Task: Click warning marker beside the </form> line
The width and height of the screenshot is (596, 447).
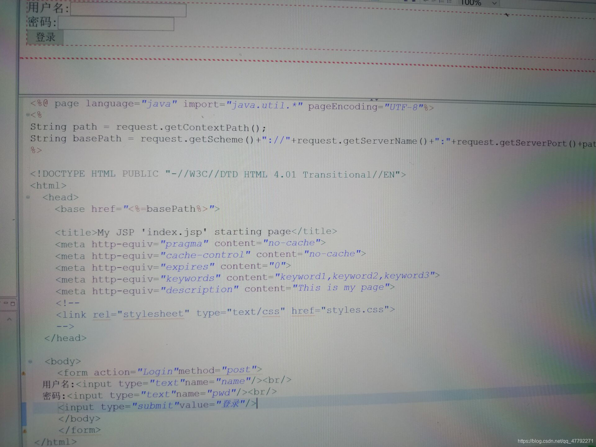Action: click(25, 431)
